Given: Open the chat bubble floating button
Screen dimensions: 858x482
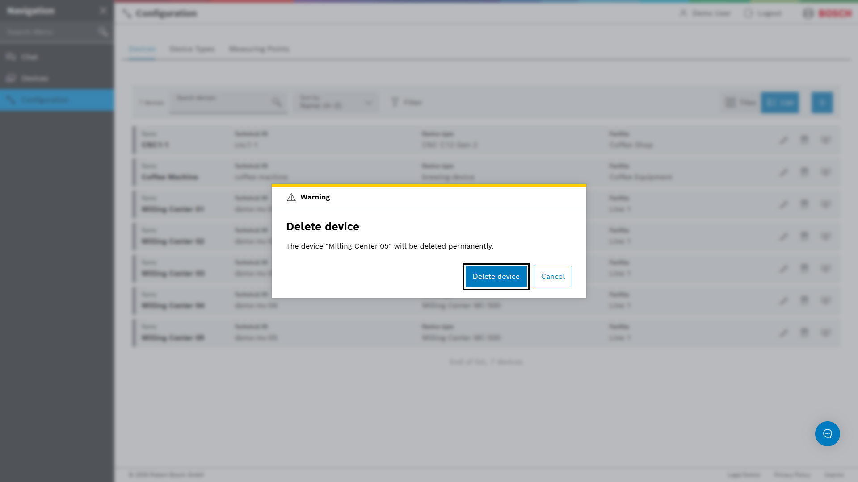Looking at the screenshot, I should point(828,434).
